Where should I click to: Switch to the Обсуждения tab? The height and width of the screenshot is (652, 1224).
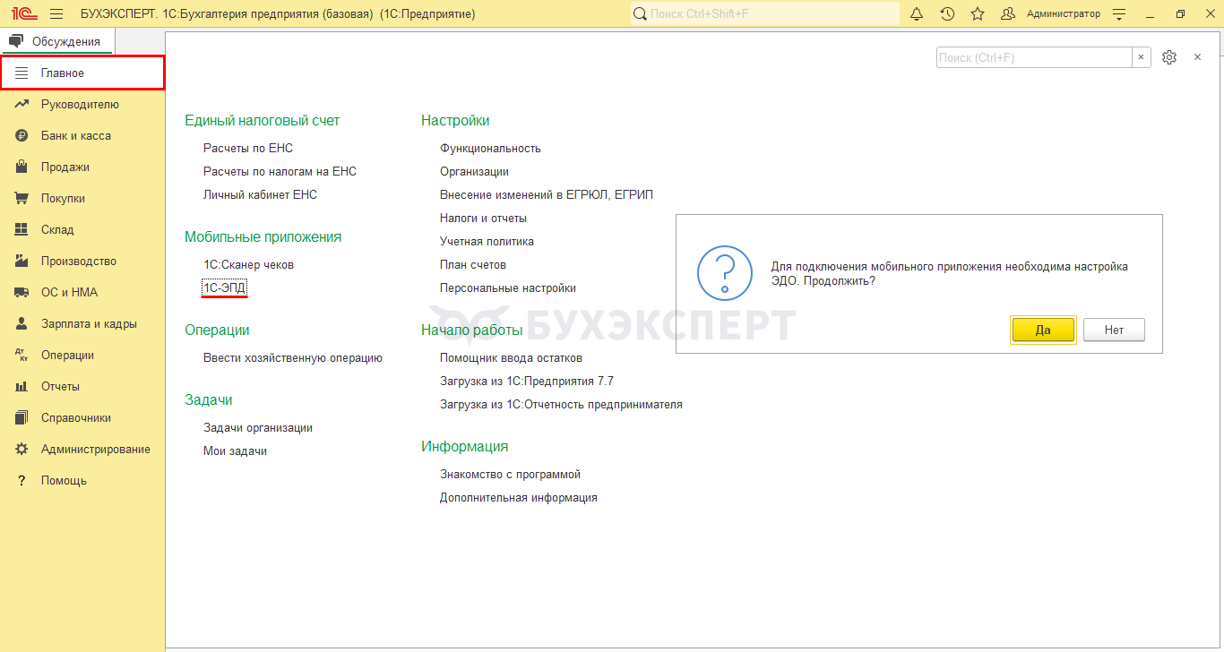point(57,41)
